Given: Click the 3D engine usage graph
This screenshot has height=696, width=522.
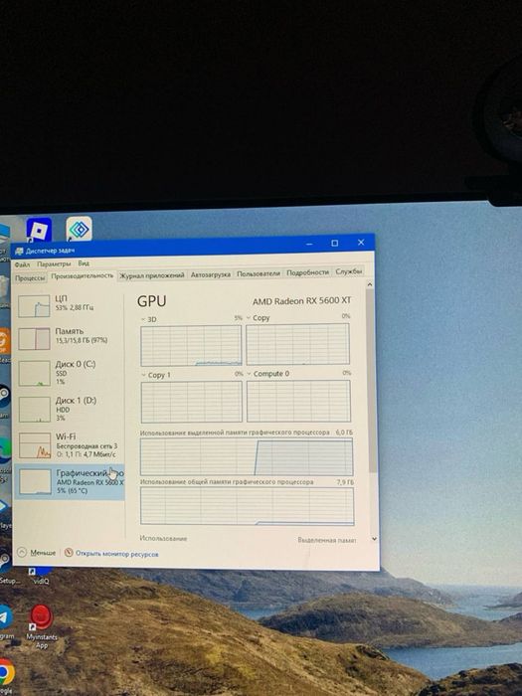Looking at the screenshot, I should 191,346.
